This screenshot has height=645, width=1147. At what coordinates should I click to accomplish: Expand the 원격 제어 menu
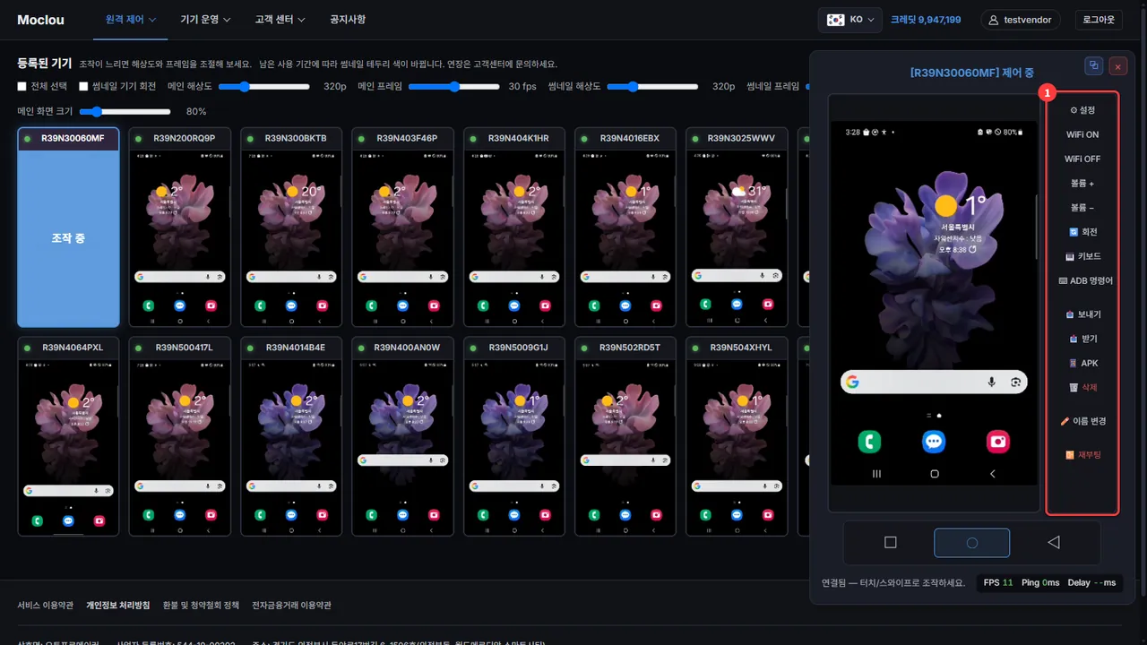tap(131, 20)
